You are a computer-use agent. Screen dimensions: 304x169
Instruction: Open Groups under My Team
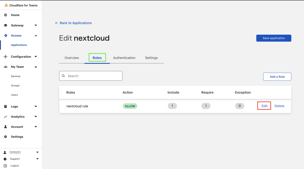(x=15, y=86)
